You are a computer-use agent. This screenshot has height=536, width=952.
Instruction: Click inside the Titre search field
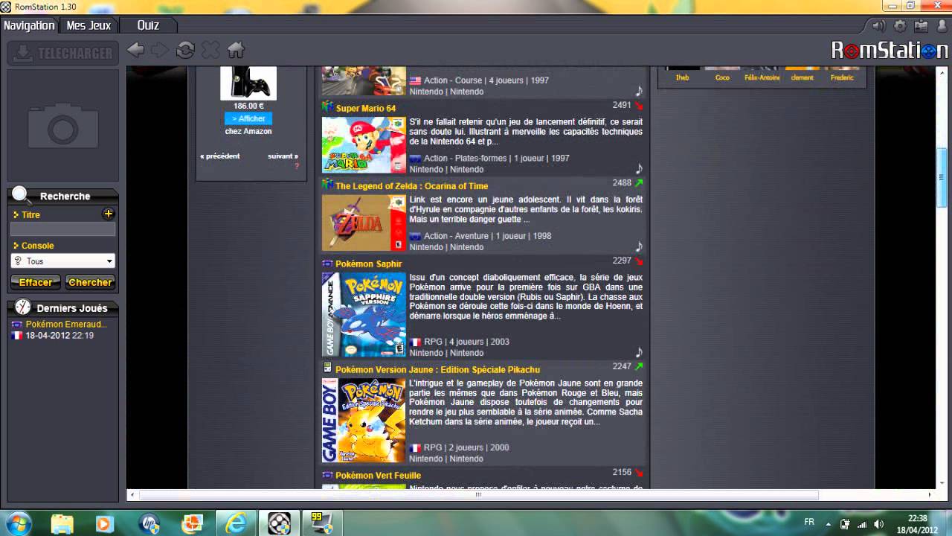click(x=62, y=229)
